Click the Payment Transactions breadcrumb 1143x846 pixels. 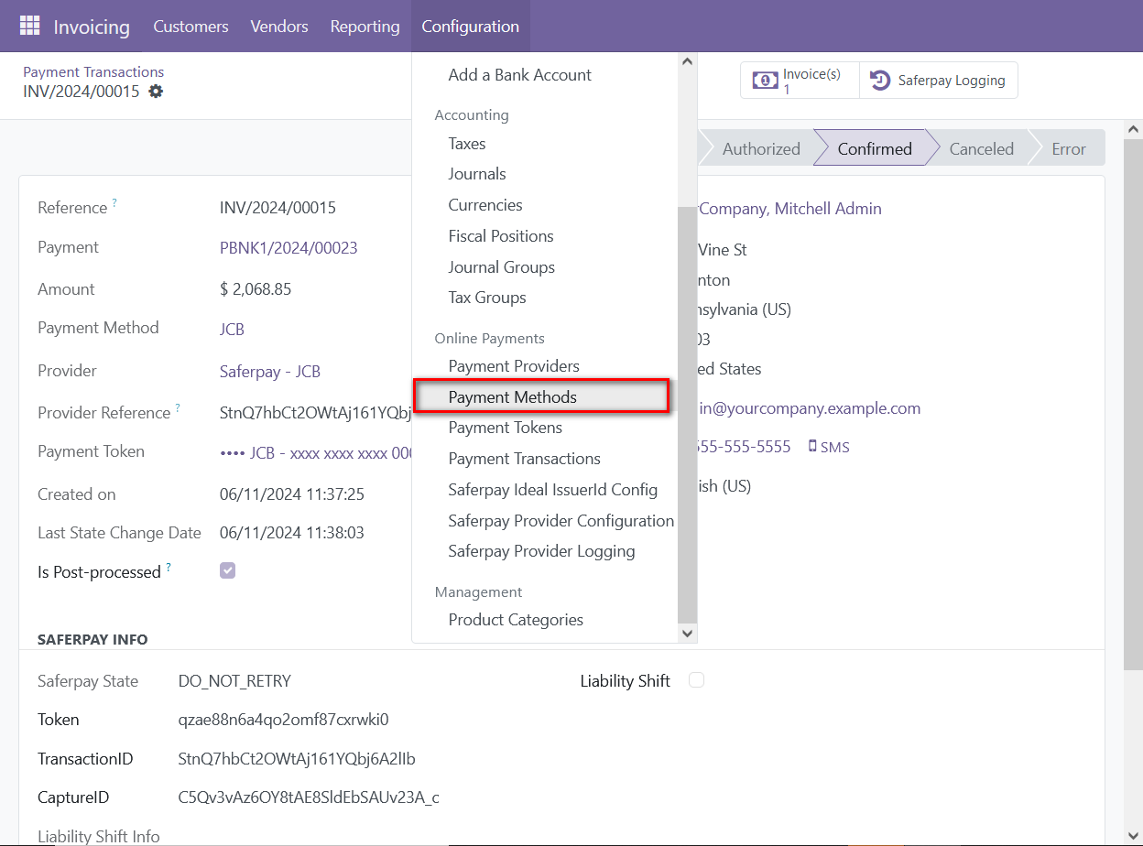coord(93,71)
